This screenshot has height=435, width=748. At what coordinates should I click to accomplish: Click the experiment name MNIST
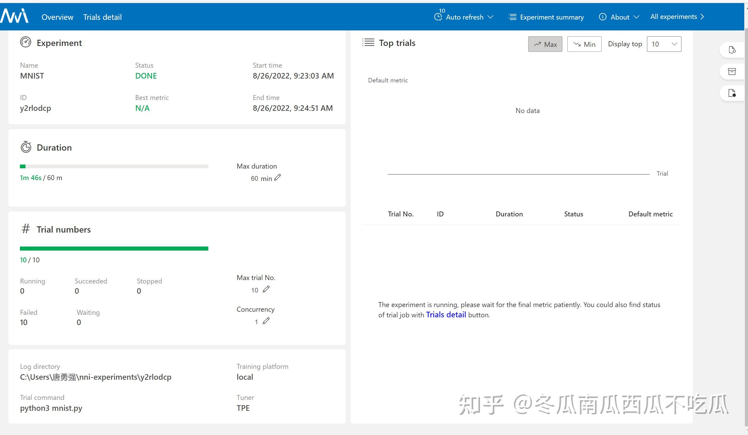click(32, 76)
